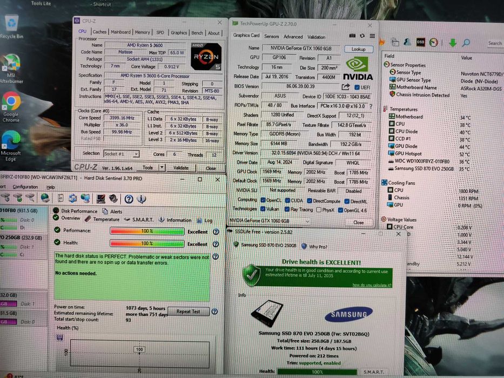Click the save floppy icon above the health graph
This screenshot has height=378, width=504.
59,337
